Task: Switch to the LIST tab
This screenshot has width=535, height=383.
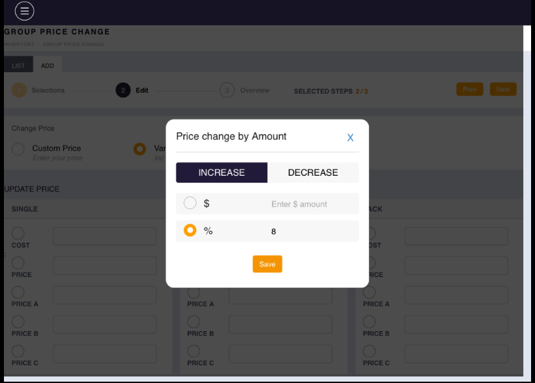Action: click(x=18, y=66)
